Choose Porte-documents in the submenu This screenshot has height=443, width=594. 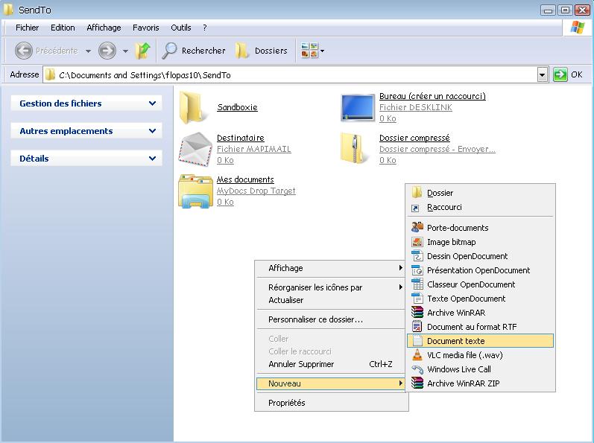(481, 228)
